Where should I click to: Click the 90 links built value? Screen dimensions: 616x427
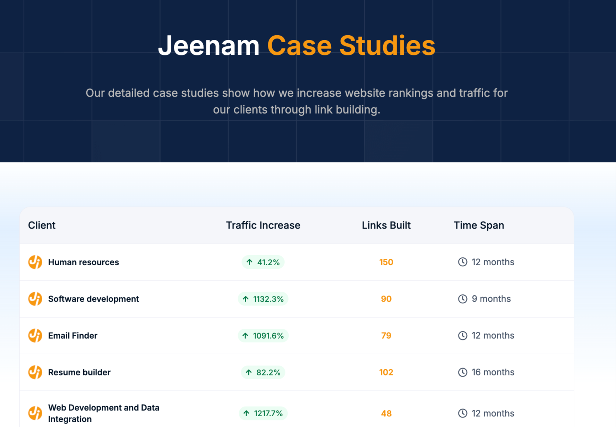click(x=386, y=299)
